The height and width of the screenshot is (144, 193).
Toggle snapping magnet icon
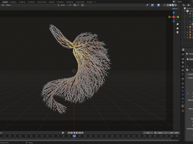click(75, 5)
